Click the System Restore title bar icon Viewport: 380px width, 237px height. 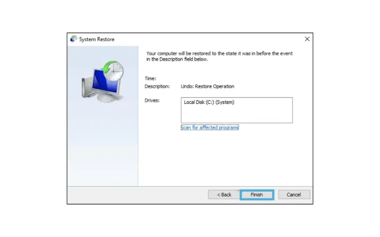(74, 39)
